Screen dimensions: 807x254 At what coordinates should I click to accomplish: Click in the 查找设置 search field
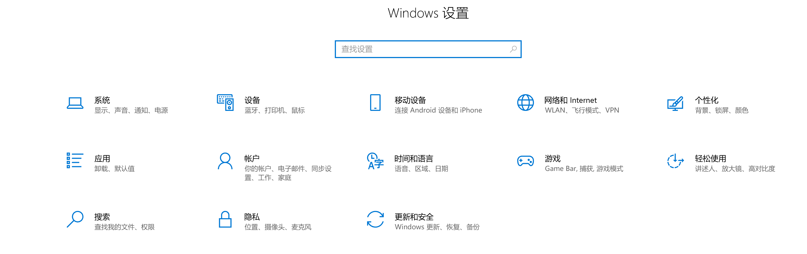[428, 49]
